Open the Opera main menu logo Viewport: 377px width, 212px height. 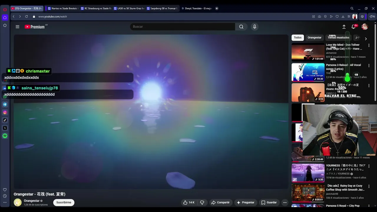click(5, 9)
